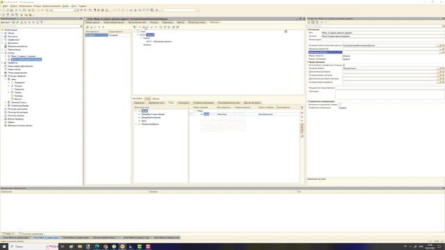Open the Справка menu
The height and width of the screenshot is (250, 445).
(82, 6)
